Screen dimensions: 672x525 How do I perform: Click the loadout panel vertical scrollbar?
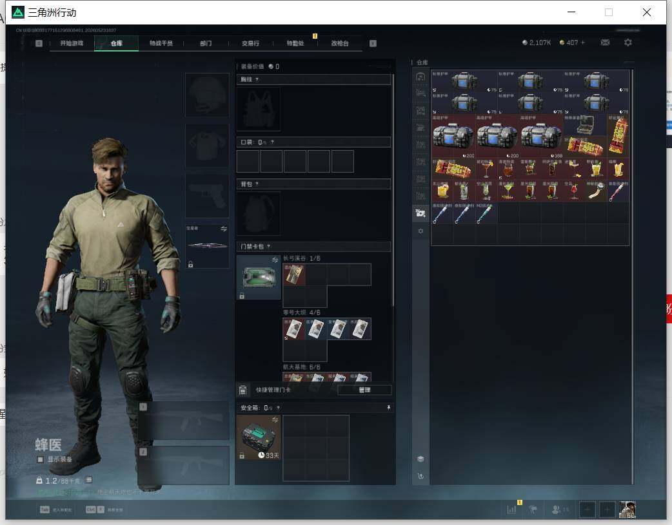[393, 189]
